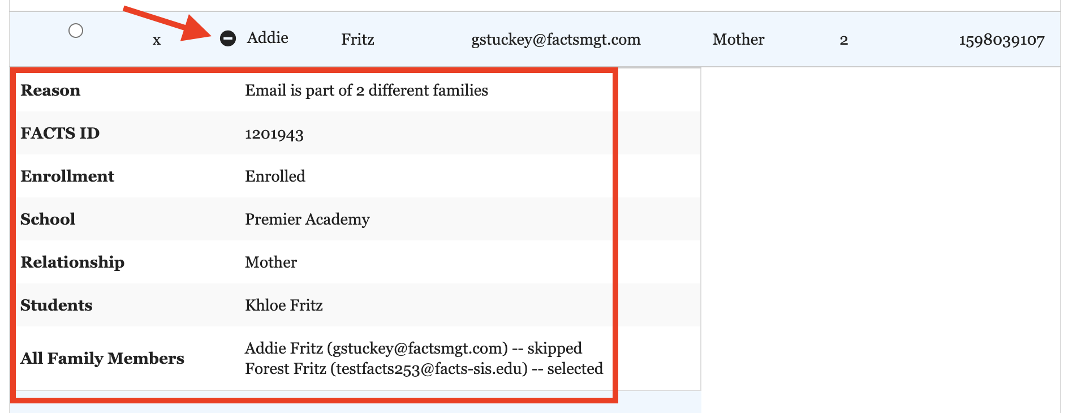
Task: Click the gstuckey@factsmgt.com email cell
Action: tap(555, 40)
